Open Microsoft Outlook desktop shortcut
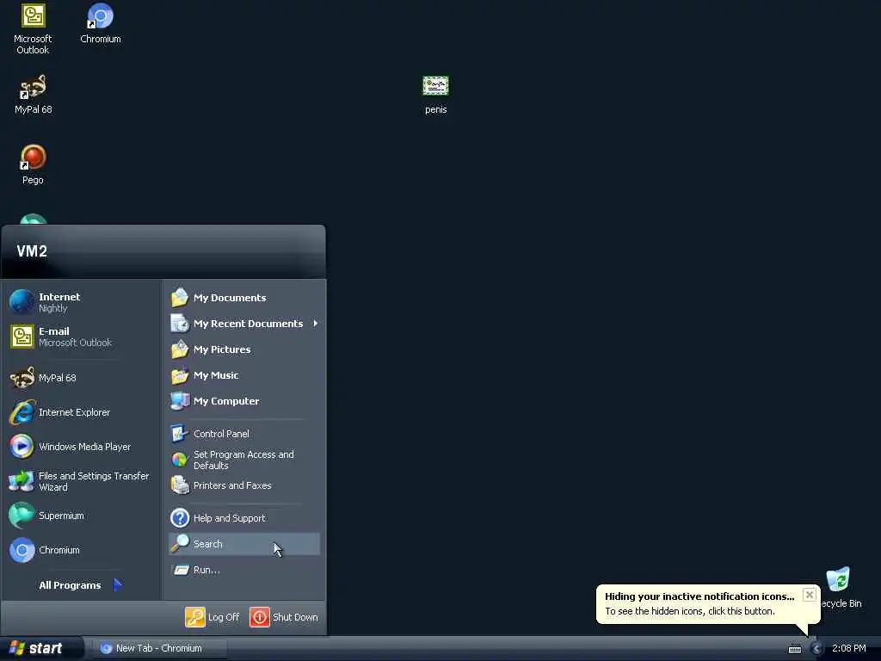Screen dimensions: 881x661 34,28
